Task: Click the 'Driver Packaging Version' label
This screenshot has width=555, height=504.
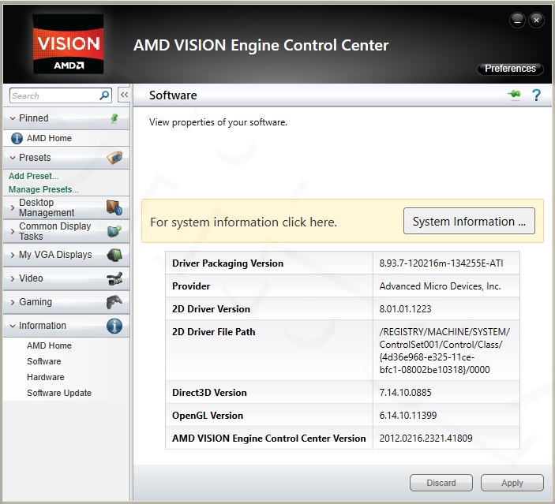Action: pos(227,263)
